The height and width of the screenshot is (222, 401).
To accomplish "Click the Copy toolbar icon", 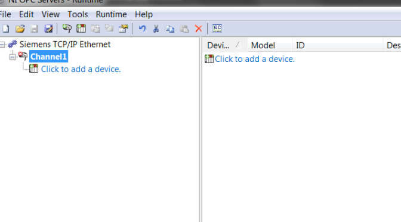I will [x=170, y=29].
